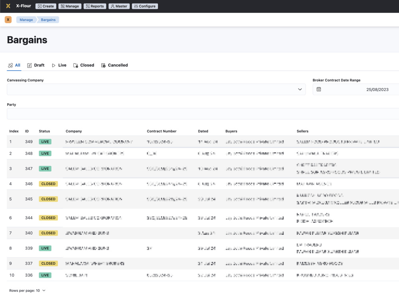Click the LIVE badge for ID 339
This screenshot has height=299, width=399.
[x=45, y=248]
